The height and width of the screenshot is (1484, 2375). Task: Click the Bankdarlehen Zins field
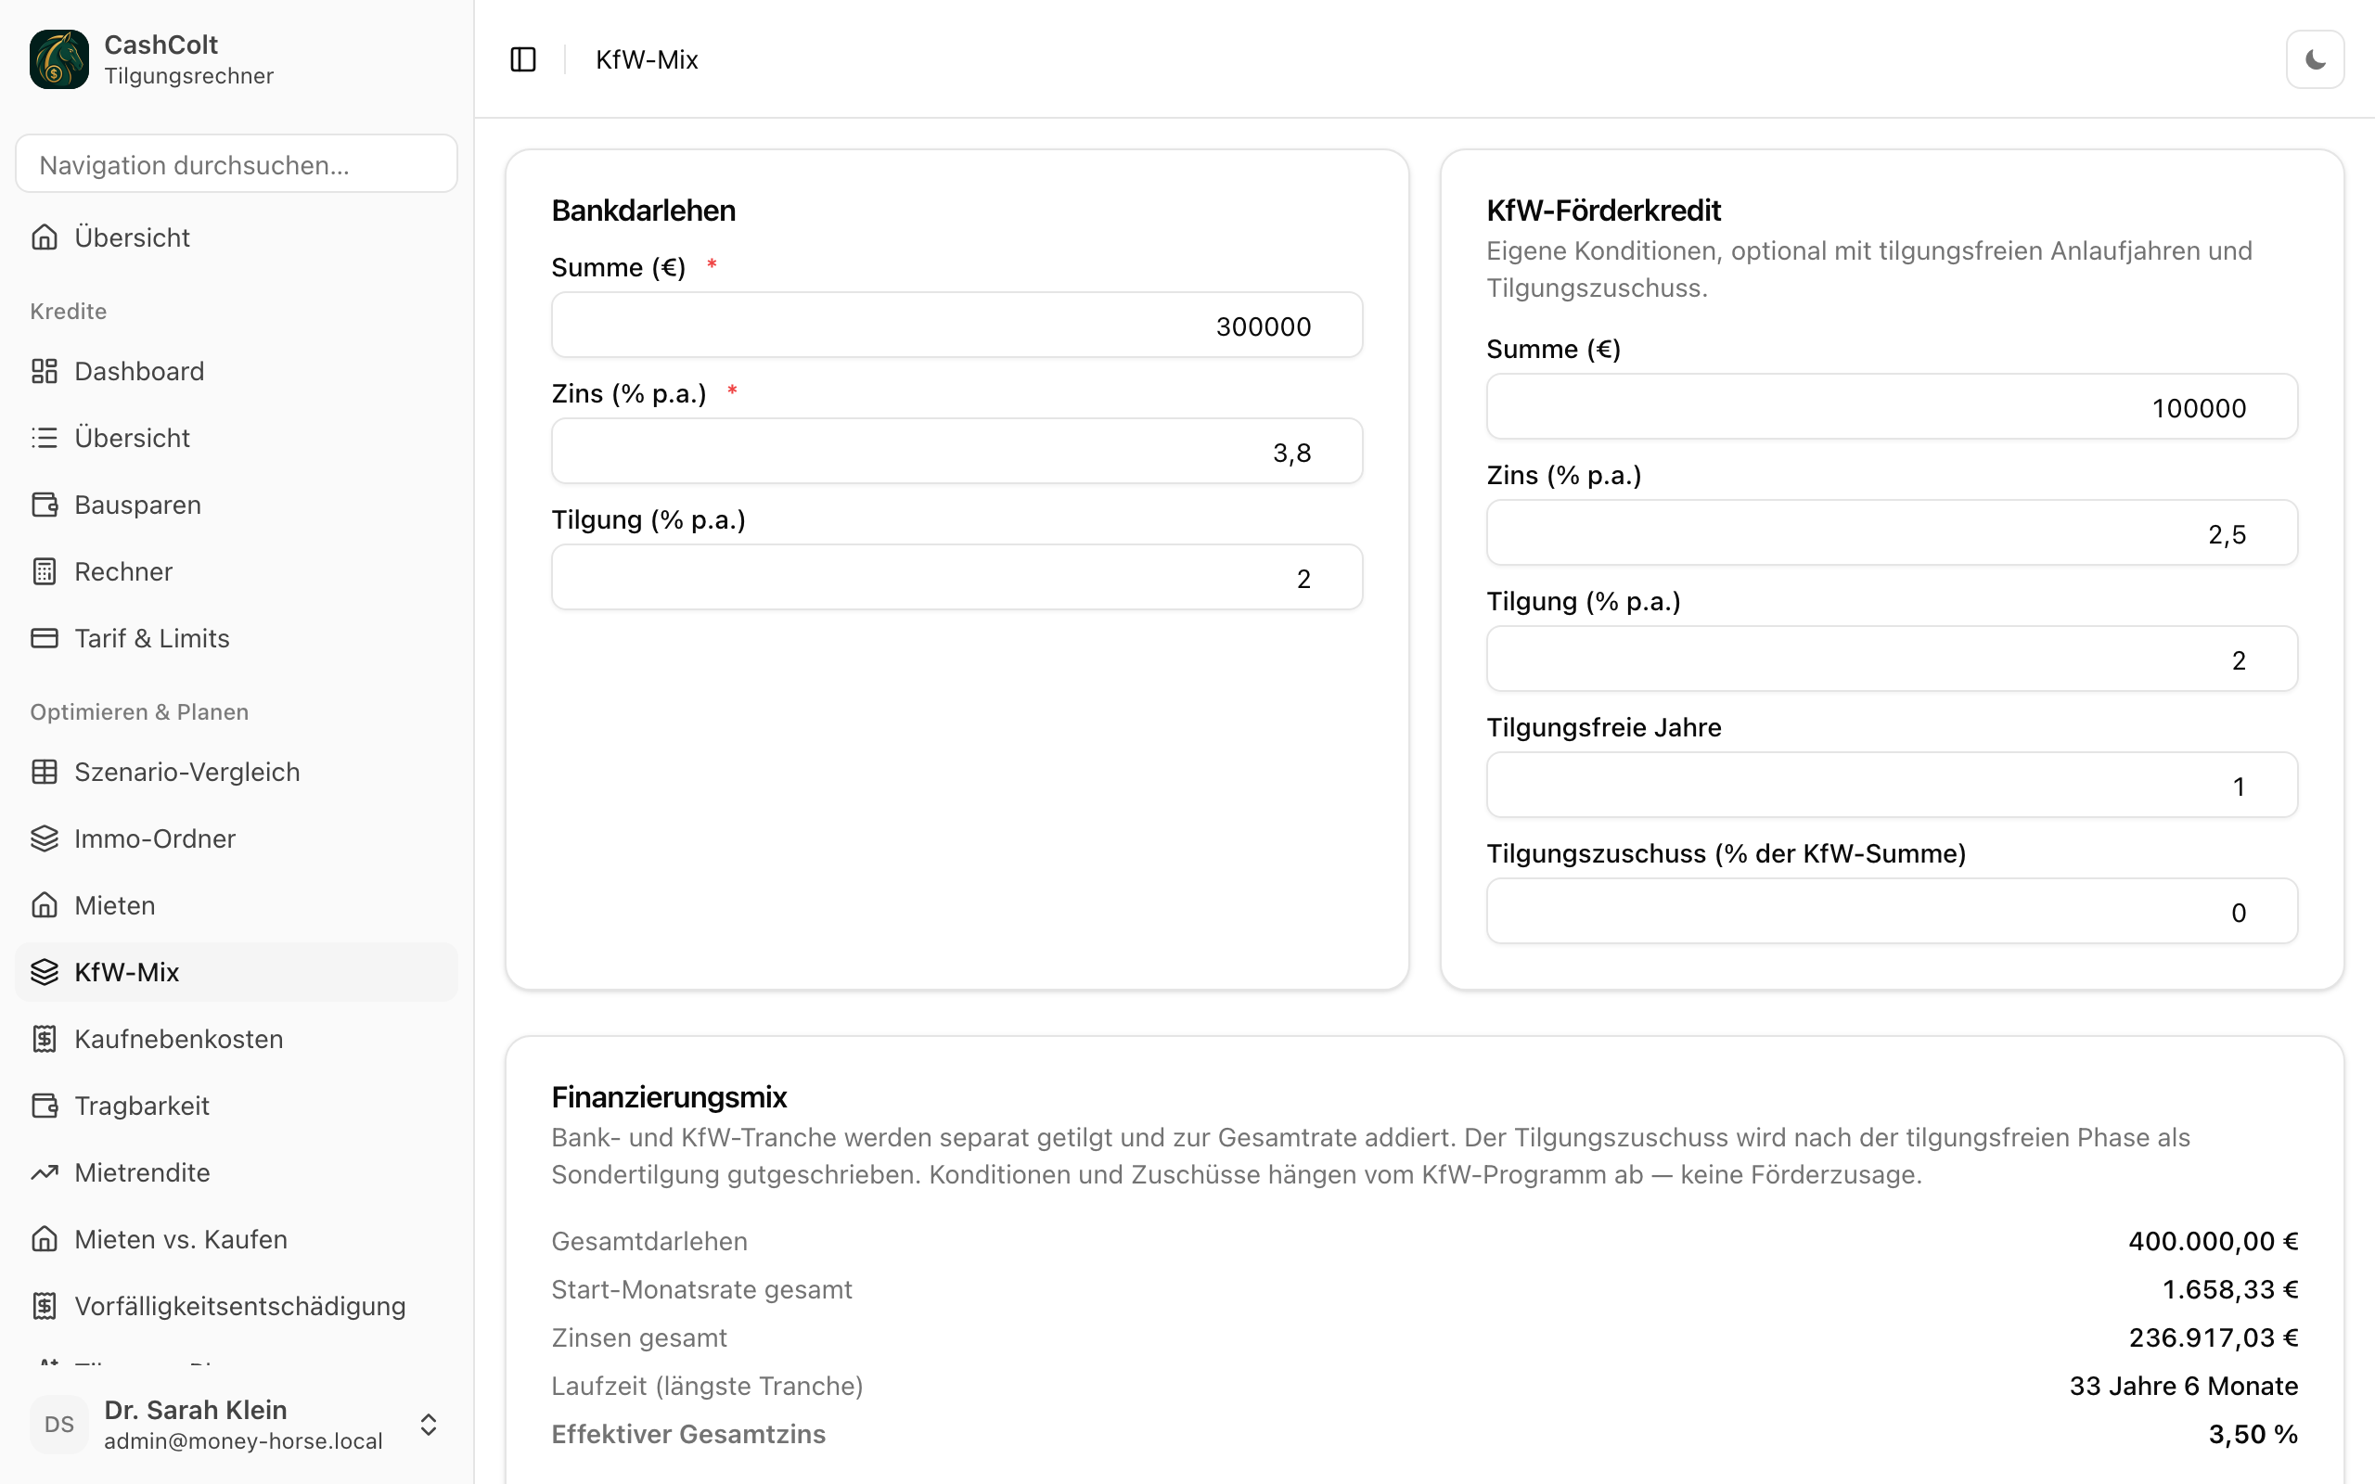[x=956, y=452]
